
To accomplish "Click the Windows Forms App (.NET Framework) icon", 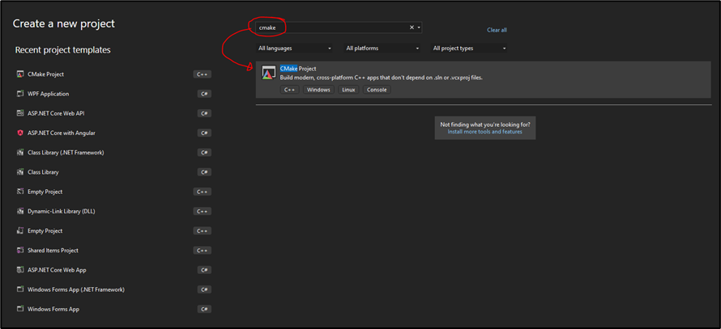I will pos(19,289).
